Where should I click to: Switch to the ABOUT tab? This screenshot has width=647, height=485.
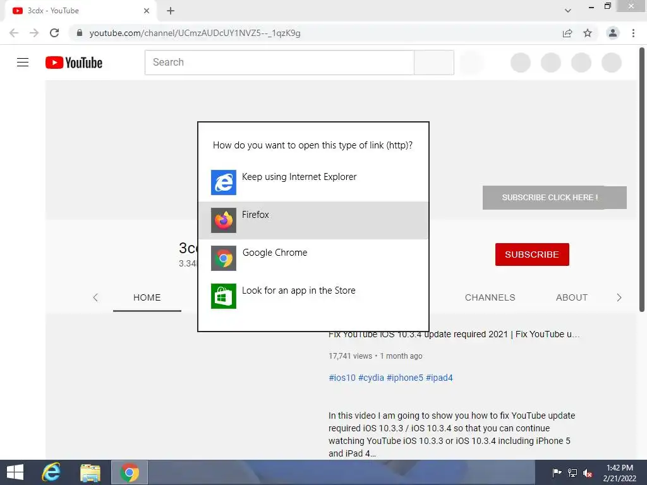click(571, 297)
